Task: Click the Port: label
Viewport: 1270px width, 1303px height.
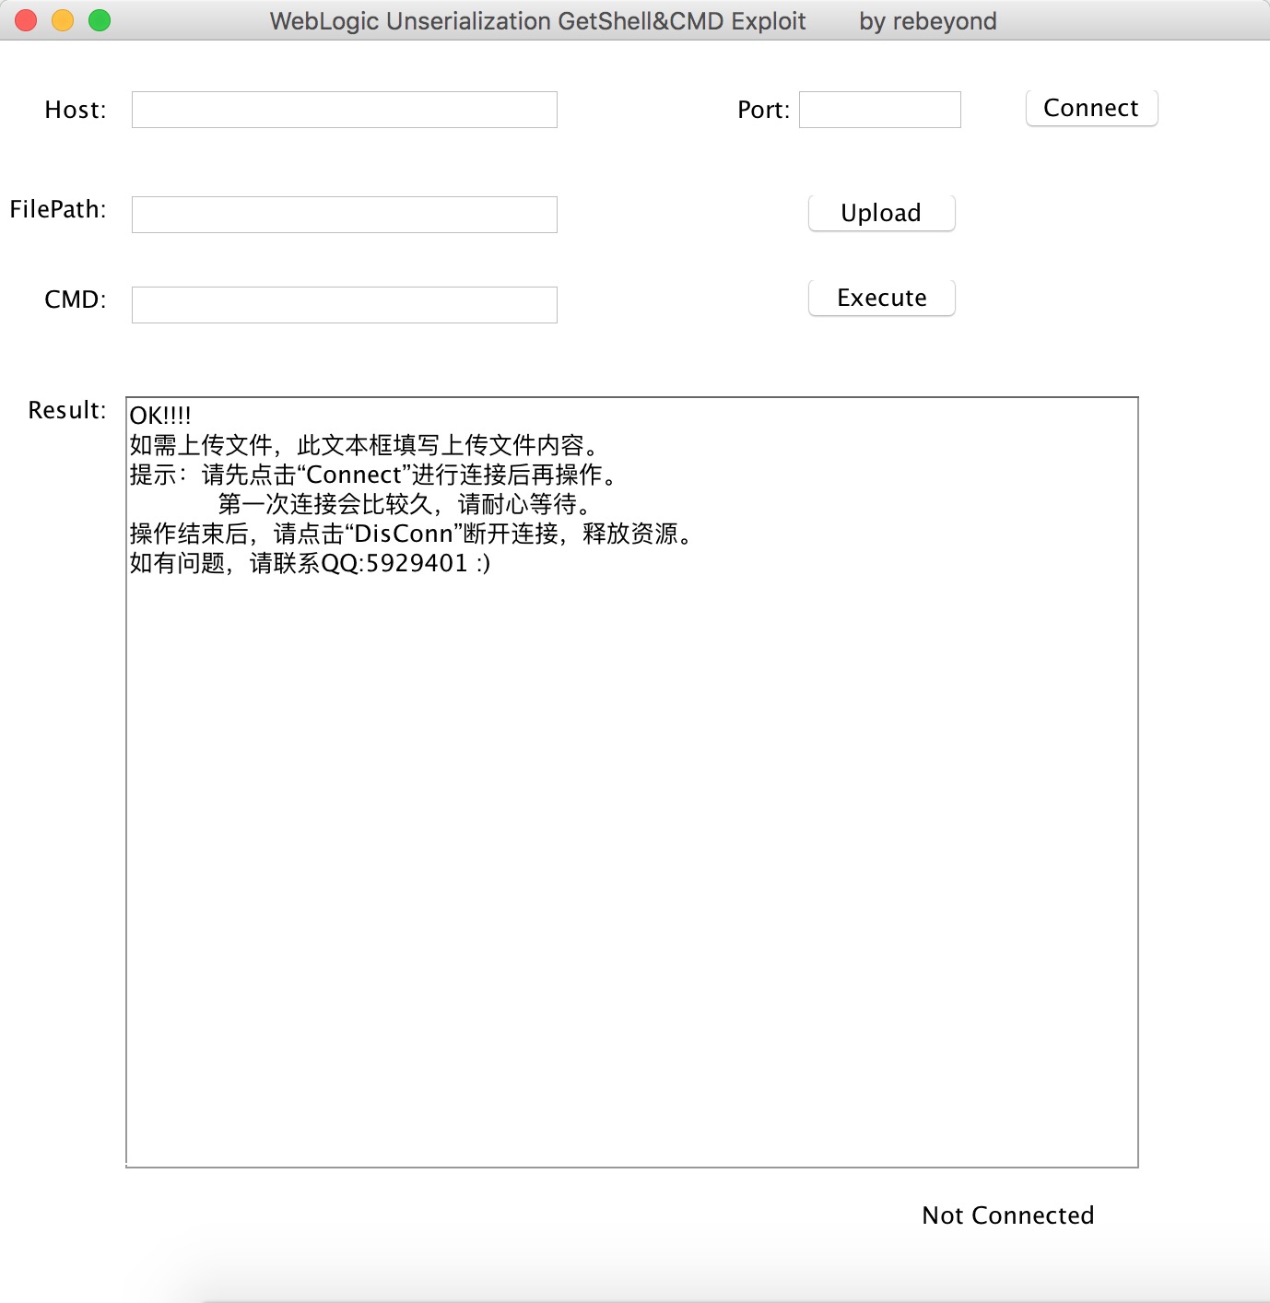Action: pos(764,110)
